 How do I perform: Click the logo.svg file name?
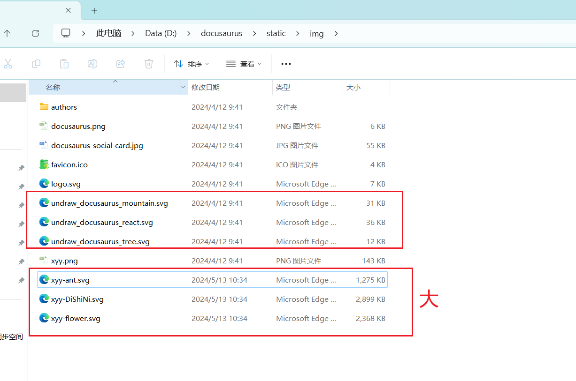66,184
